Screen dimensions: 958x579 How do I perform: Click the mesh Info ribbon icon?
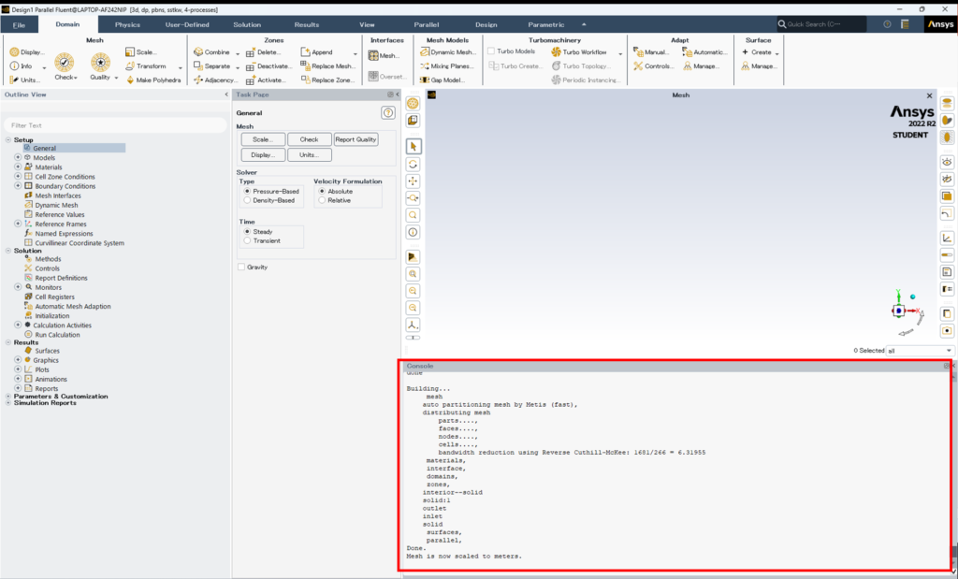click(x=21, y=66)
